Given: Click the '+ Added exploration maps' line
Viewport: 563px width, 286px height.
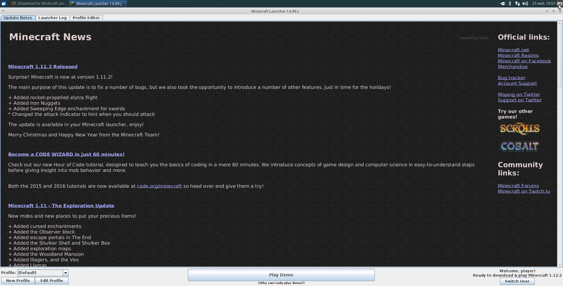Looking at the screenshot, I should (x=40, y=248).
